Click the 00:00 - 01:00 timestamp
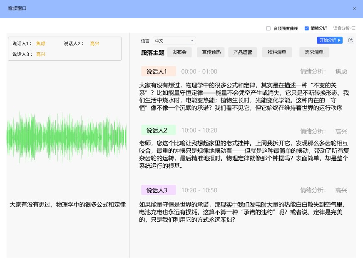363x260 pixels. [x=199, y=71]
